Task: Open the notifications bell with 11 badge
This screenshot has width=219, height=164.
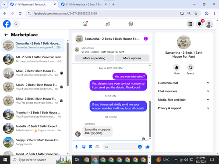Action: click(x=200, y=24)
